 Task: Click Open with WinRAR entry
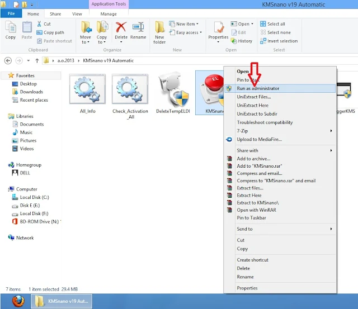256,210
